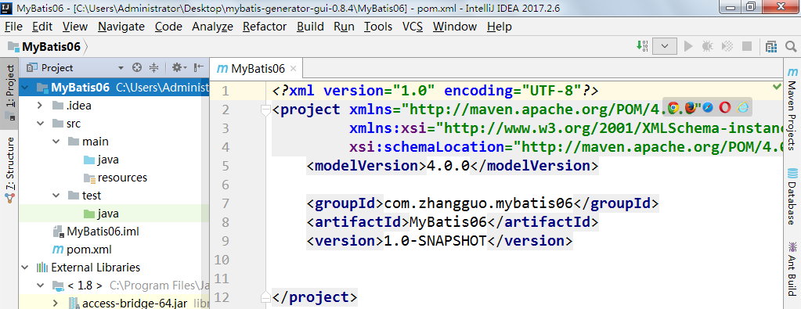Click line number 10 in gutter
The height and width of the screenshot is (309, 801).
(222, 260)
